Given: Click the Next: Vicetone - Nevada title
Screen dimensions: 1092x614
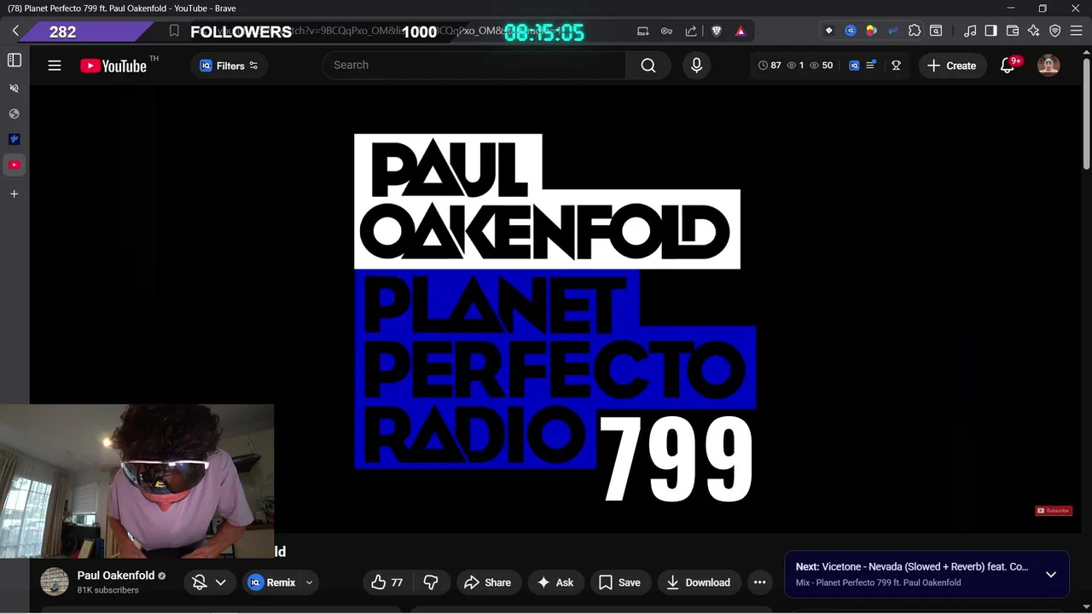Looking at the screenshot, I should pos(912,567).
